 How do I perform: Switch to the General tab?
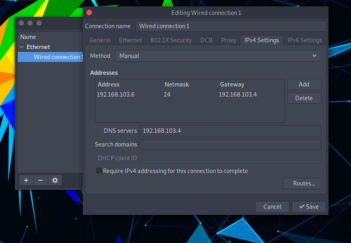point(100,40)
